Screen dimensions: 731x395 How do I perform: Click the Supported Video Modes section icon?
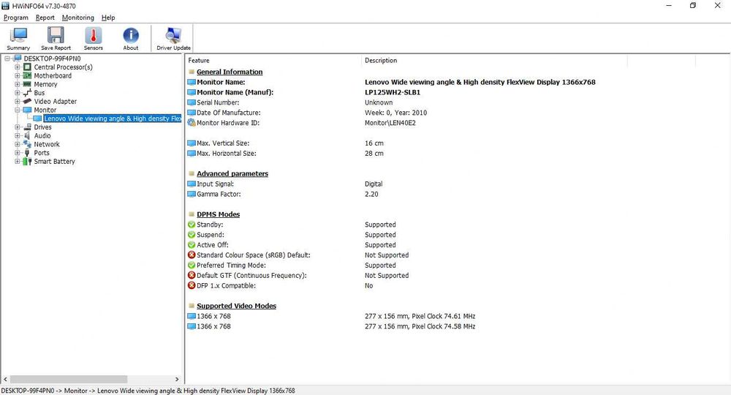point(192,306)
